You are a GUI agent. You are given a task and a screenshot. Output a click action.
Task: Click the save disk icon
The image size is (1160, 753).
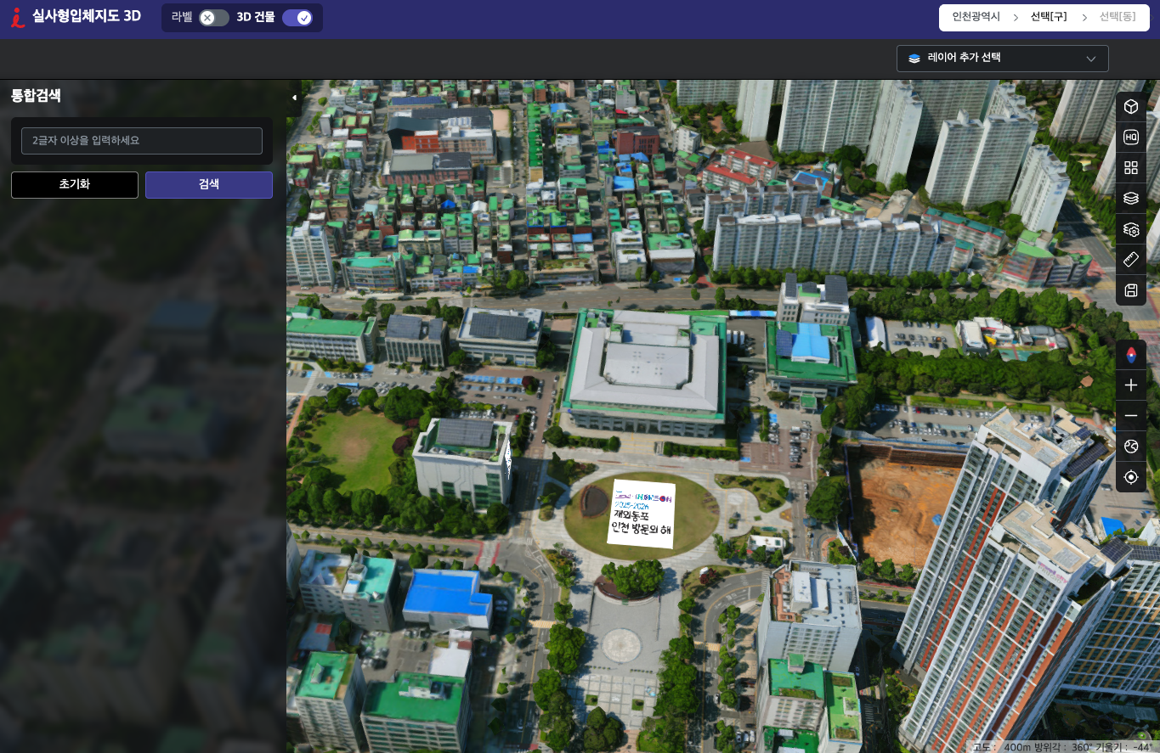1130,290
